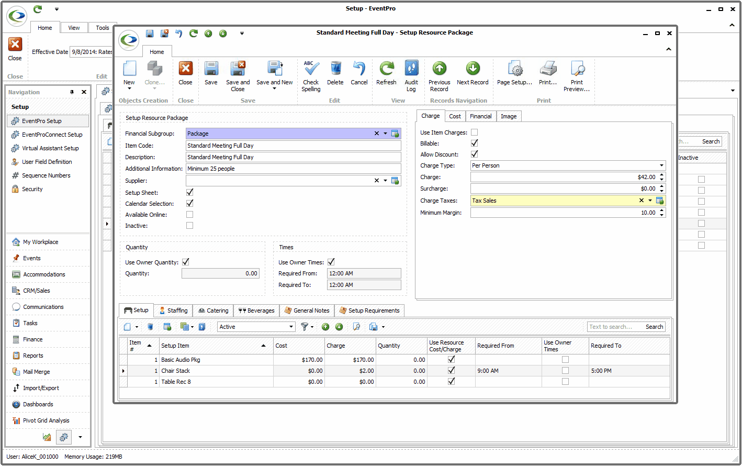This screenshot has height=466, width=742.
Task: Click the delete icon in the Setup grid toolbar
Action: click(150, 327)
